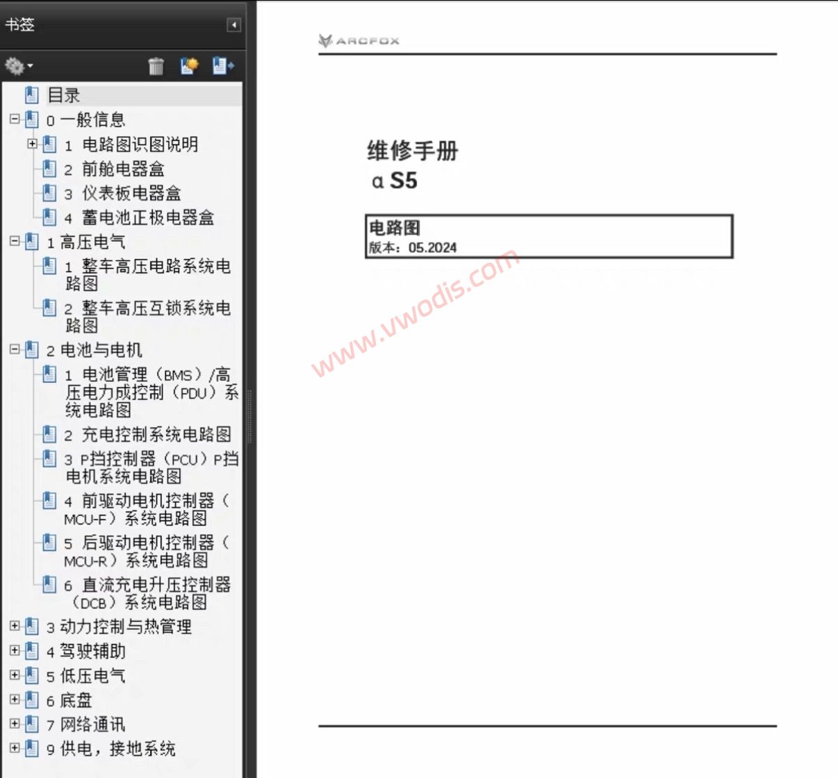Open the 电池管理（BMS）bookmark
The height and width of the screenshot is (778, 838).
tap(151, 392)
